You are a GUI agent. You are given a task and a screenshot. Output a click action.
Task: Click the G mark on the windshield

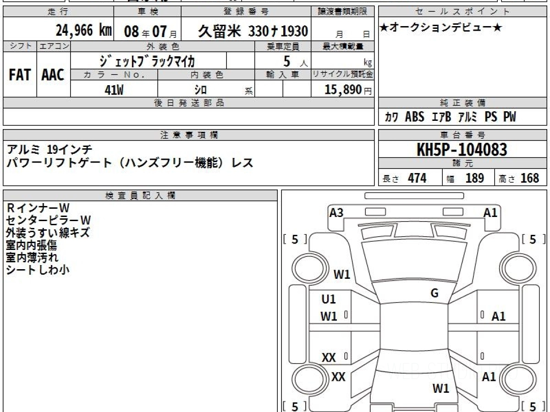434,293
